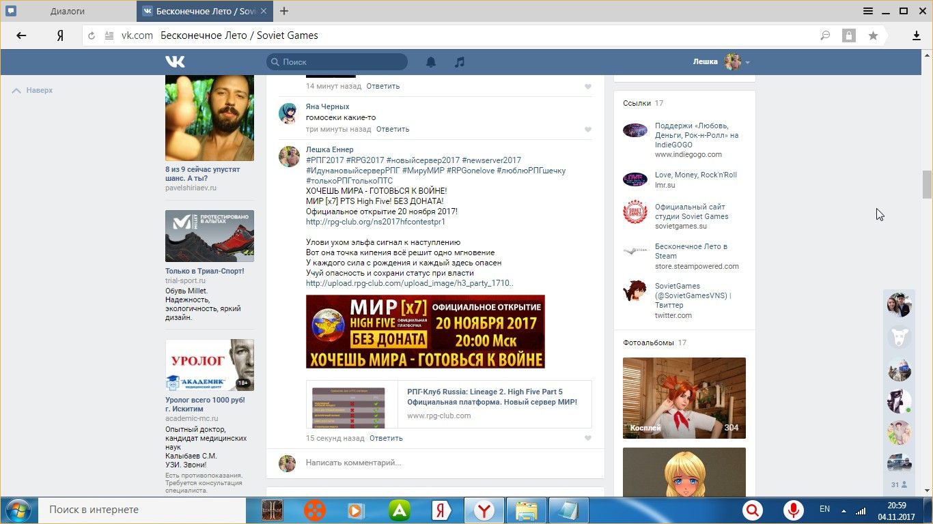Open Яна Черных's profile name
The image size is (933, 524).
(327, 106)
